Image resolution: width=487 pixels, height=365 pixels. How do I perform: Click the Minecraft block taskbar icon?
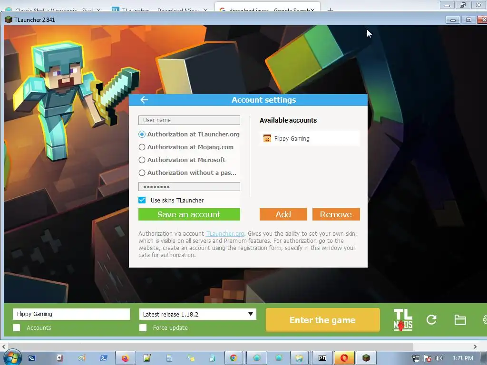point(366,358)
